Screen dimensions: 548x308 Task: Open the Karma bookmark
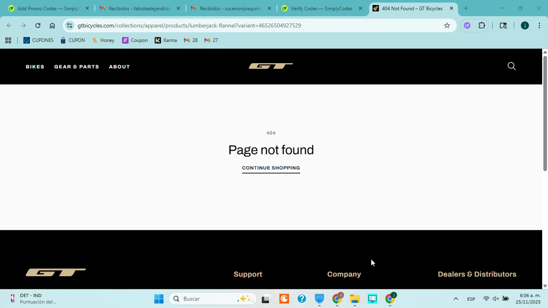166,41
